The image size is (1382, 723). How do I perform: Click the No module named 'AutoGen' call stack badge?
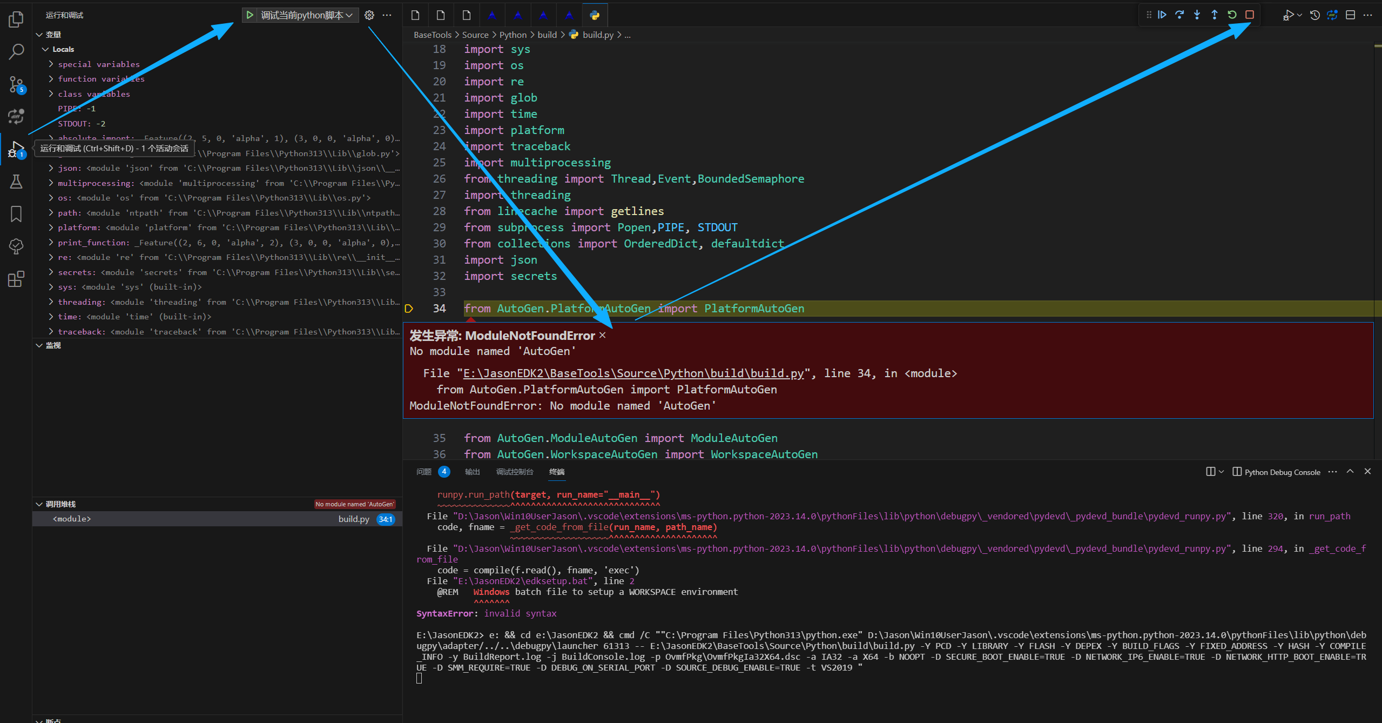pyautogui.click(x=355, y=504)
